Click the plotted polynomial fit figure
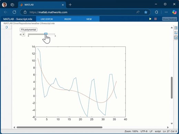 [81, 82]
